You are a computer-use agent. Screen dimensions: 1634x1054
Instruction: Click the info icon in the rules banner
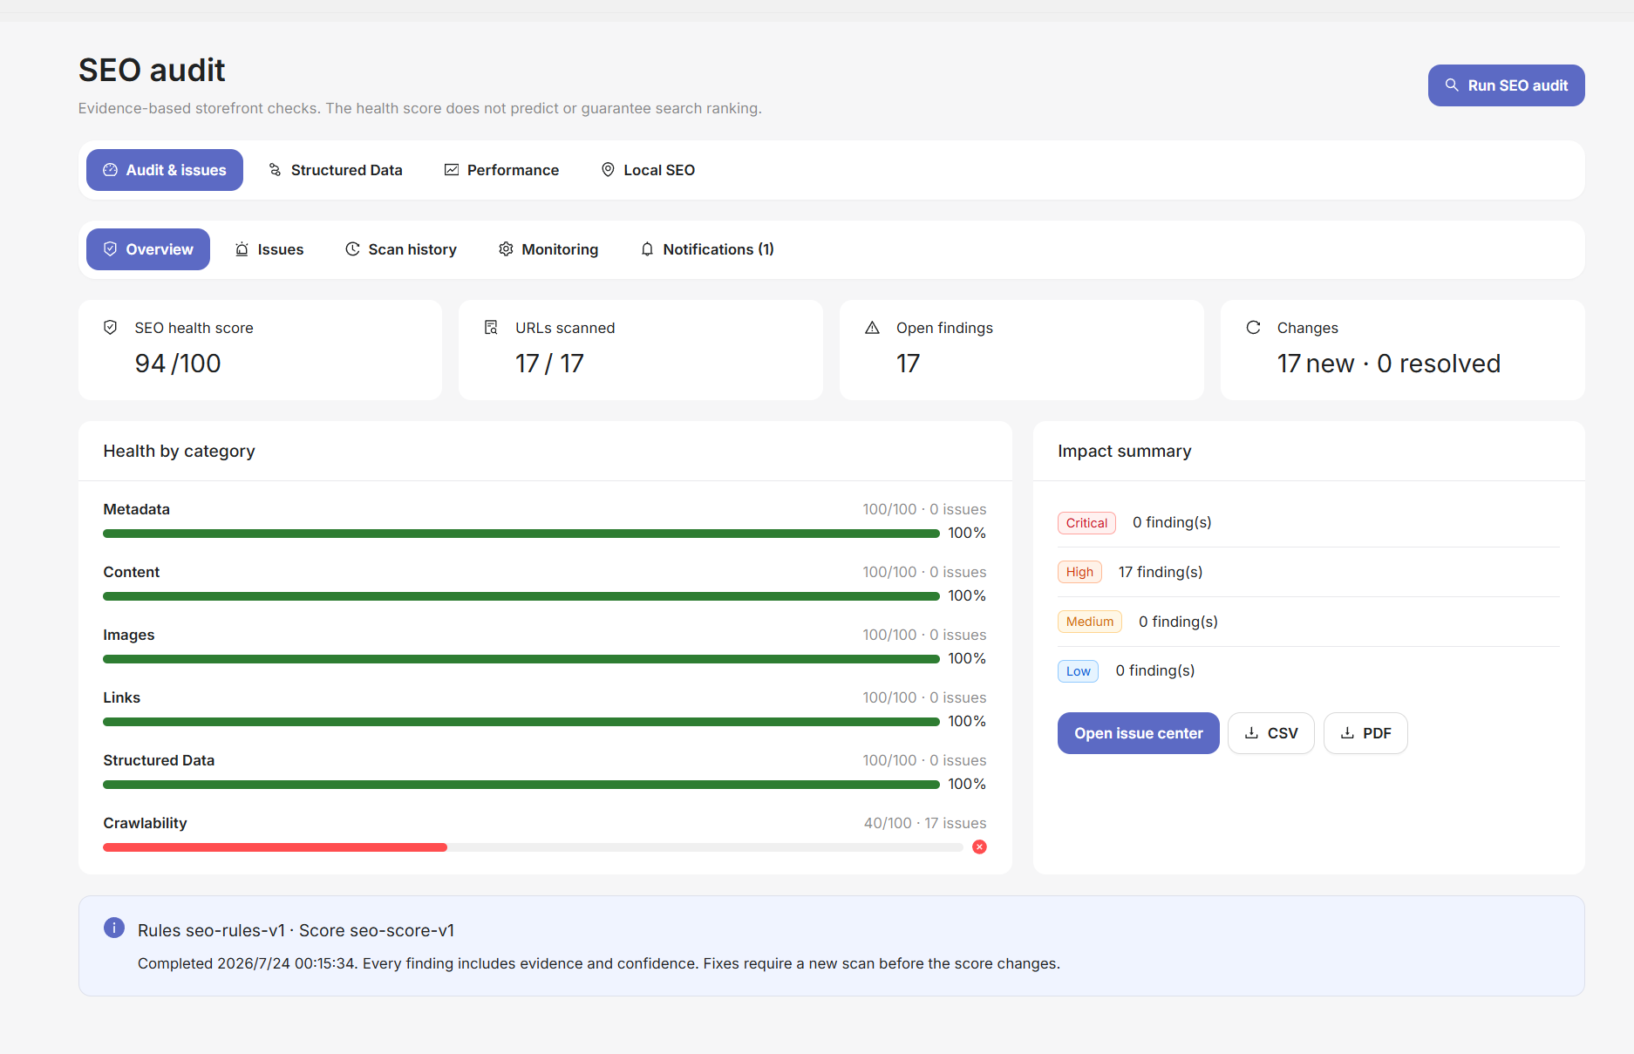click(x=114, y=928)
